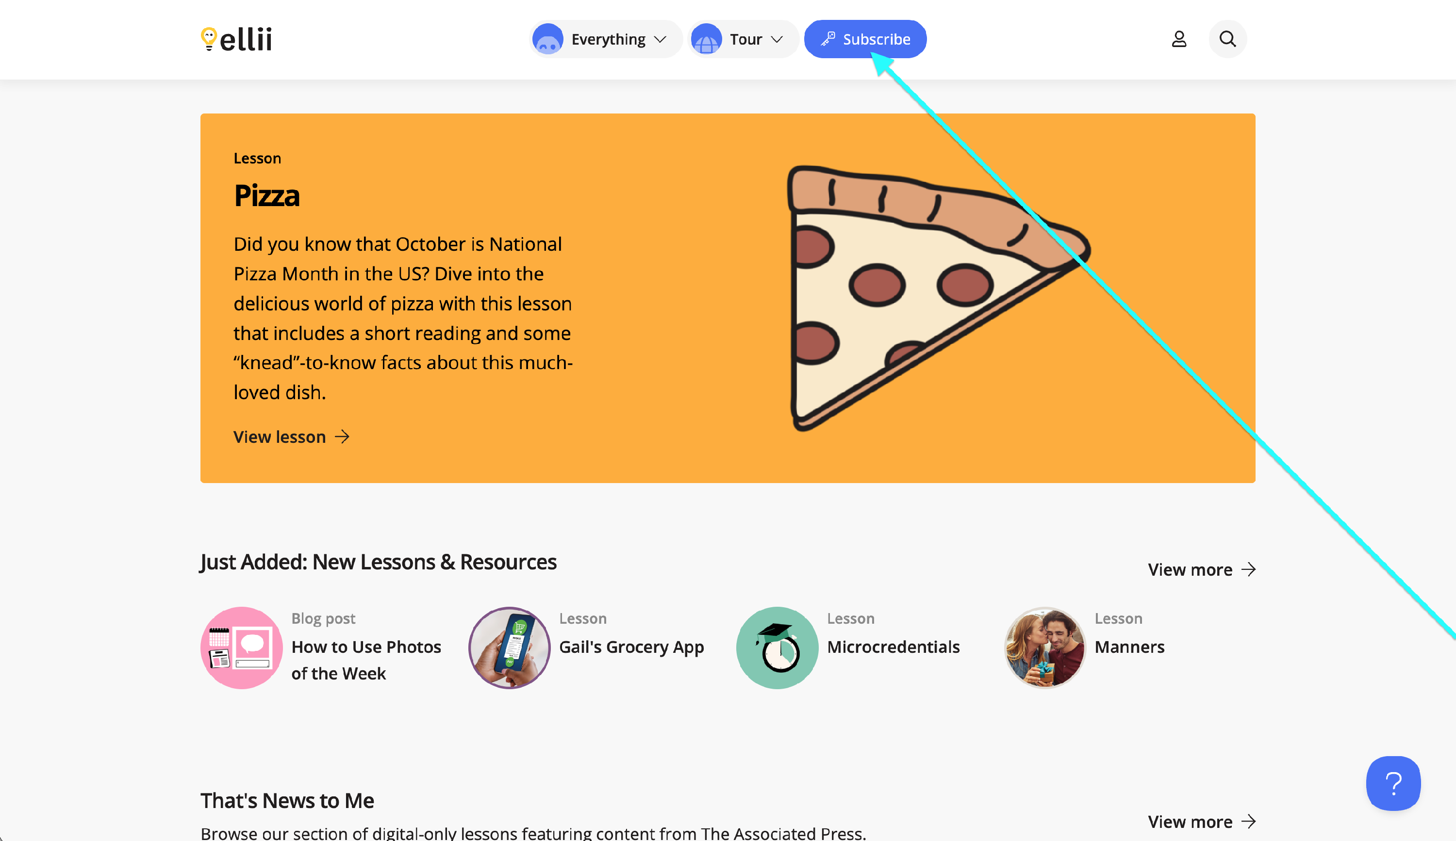Expand the Everything dropdown
Viewport: 1456px width, 841px height.
[606, 39]
